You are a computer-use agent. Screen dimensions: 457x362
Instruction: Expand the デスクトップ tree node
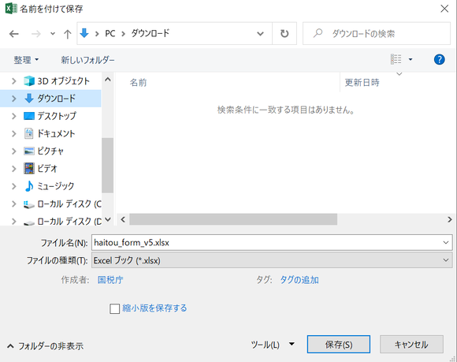(13, 116)
